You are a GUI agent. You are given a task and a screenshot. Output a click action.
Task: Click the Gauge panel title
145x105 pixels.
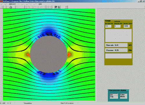pos(108,21)
